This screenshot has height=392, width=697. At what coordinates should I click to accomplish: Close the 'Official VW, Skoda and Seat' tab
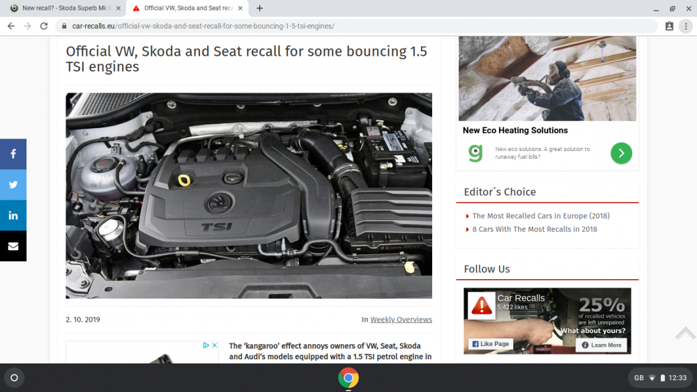240,8
